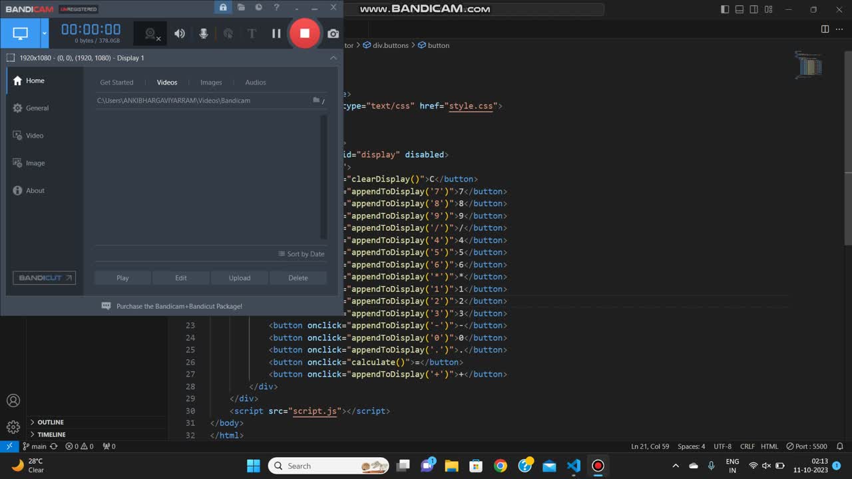Screen dimensions: 852x479
Task: Take a screenshot with camera icon
Action: point(333,33)
